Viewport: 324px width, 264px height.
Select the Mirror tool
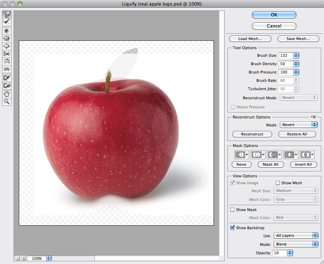click(7, 61)
